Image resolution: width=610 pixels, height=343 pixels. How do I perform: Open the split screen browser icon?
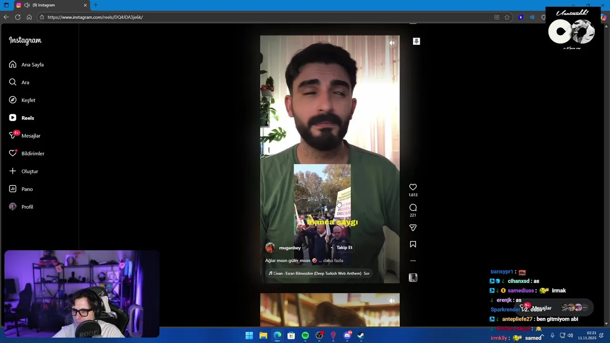497,17
